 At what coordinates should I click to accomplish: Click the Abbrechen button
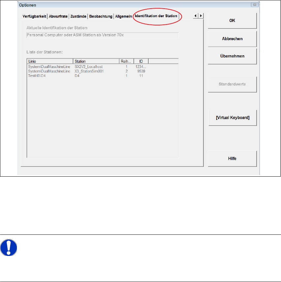(x=232, y=39)
